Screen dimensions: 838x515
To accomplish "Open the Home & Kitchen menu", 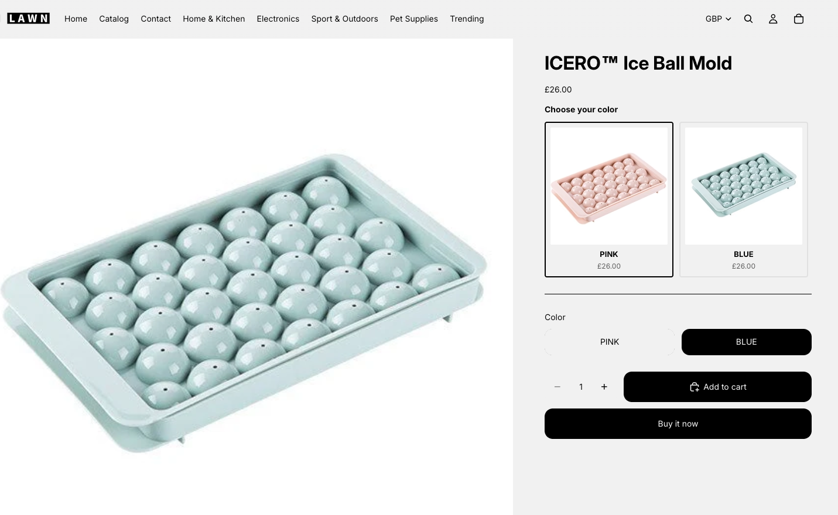I will [x=214, y=19].
